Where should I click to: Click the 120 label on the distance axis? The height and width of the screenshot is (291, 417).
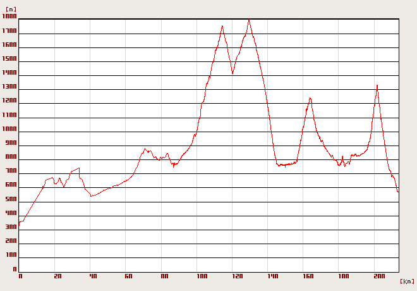[238, 276]
